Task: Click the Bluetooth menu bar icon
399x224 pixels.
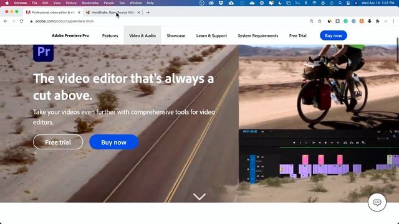Action: click(306, 3)
